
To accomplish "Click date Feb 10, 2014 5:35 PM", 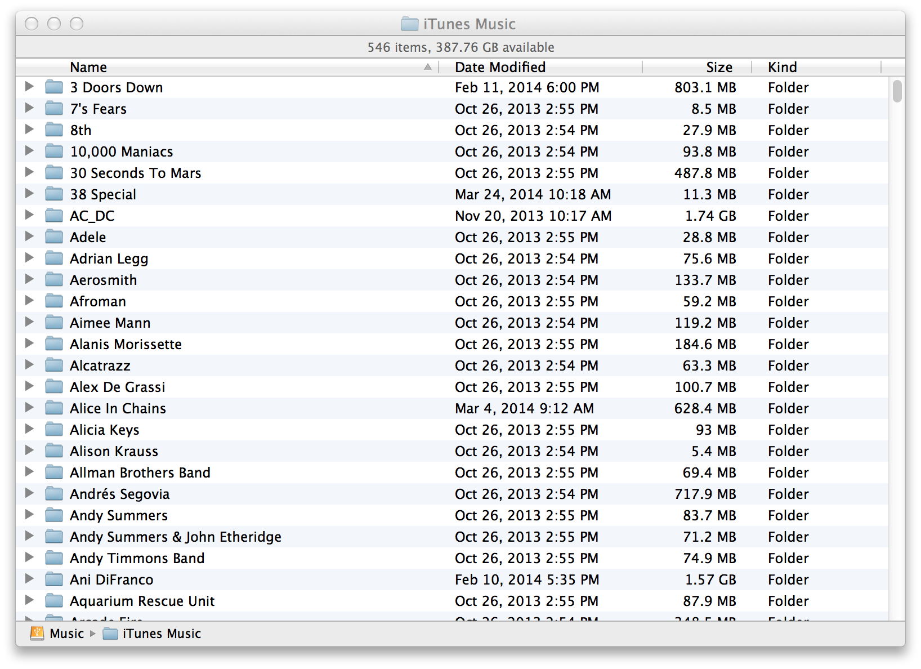I will [527, 579].
